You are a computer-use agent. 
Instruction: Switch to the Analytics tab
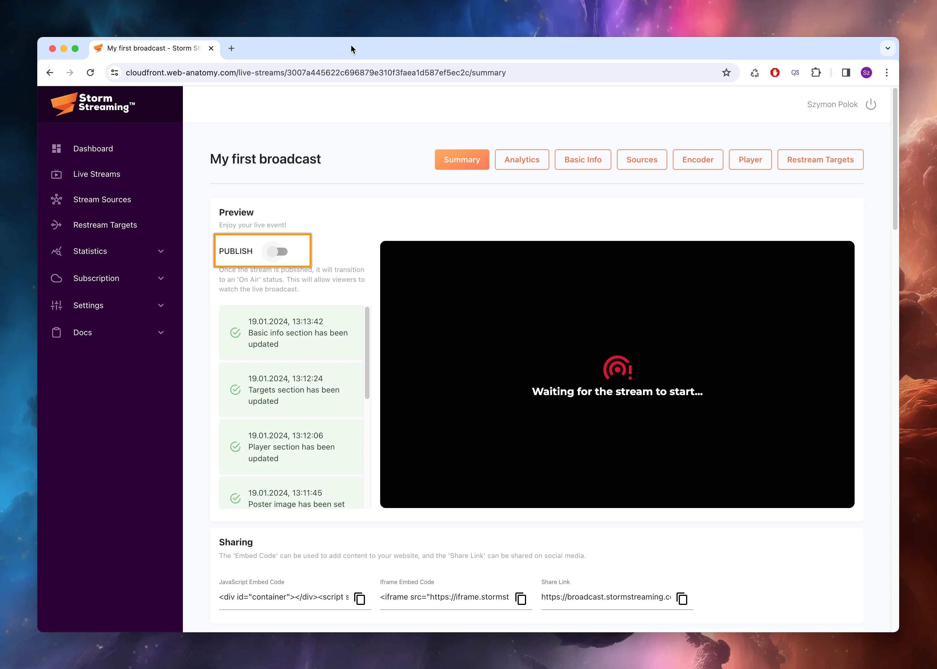pyautogui.click(x=522, y=160)
